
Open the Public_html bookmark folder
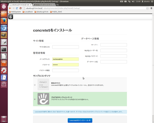[x=56, y=12]
